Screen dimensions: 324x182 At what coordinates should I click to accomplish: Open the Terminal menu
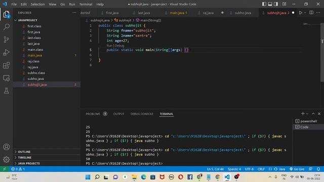86,4
